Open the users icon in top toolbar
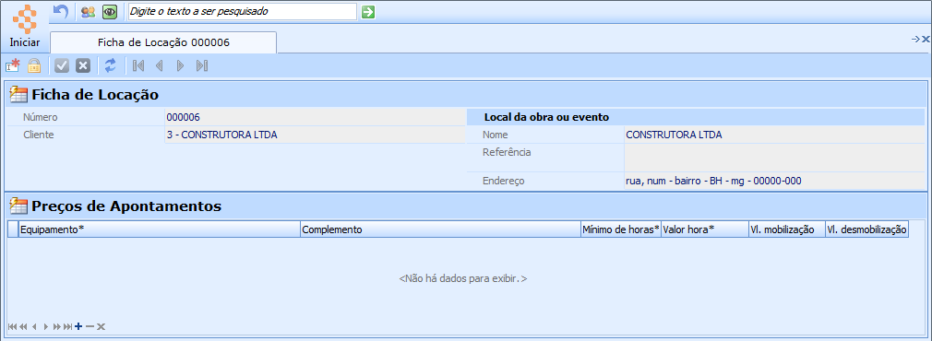 pyautogui.click(x=88, y=11)
